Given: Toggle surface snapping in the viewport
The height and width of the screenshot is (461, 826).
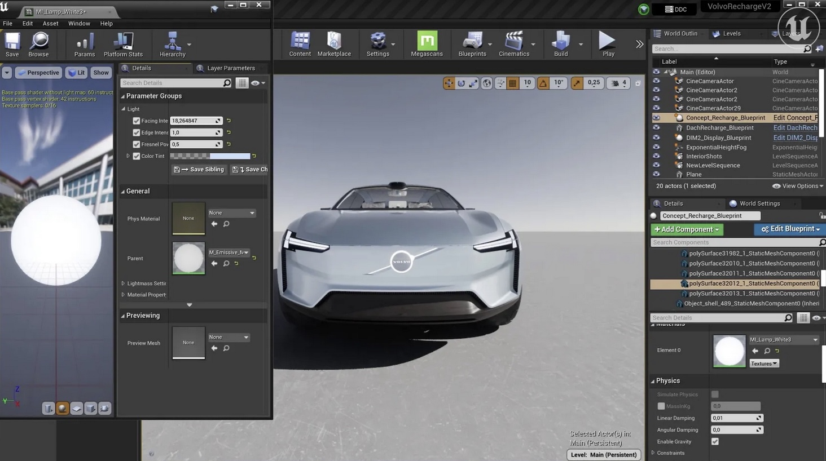Looking at the screenshot, I should 500,83.
